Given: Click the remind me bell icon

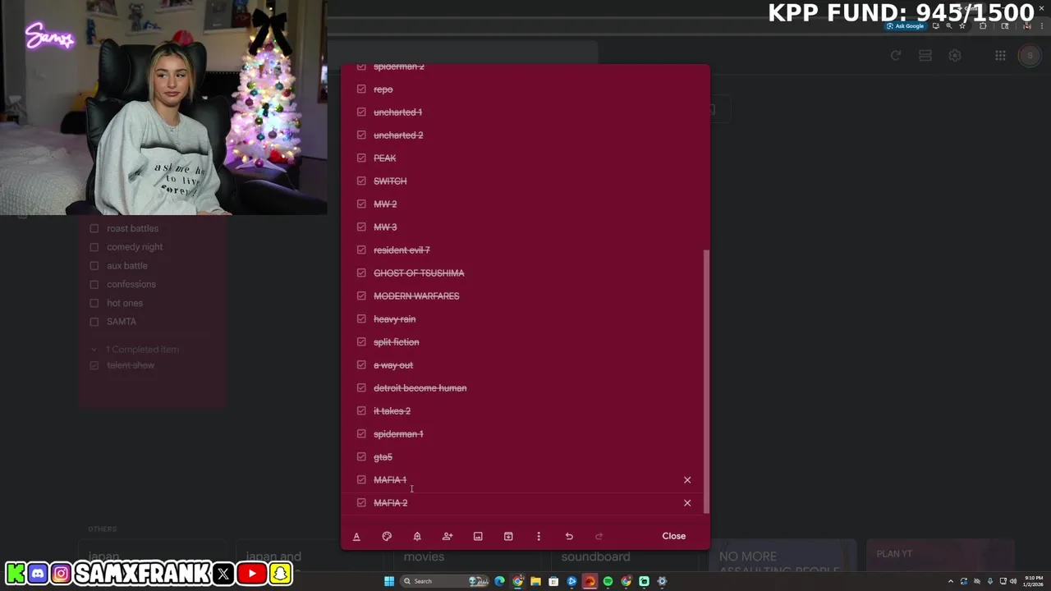Looking at the screenshot, I should point(417,536).
